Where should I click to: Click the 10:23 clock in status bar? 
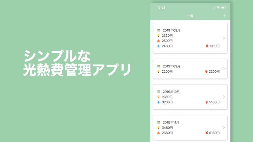pos(161,7)
